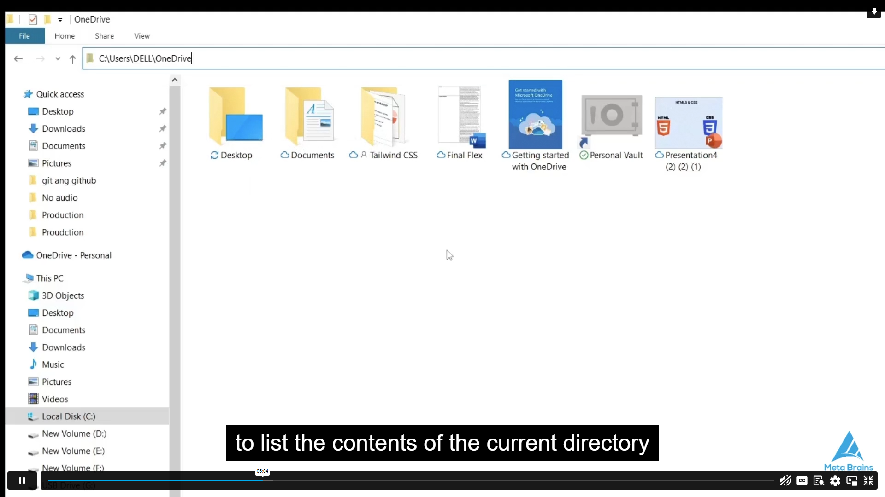Viewport: 885px width, 497px height.
Task: Open 3D Objects under This PC
Action: click(57, 295)
